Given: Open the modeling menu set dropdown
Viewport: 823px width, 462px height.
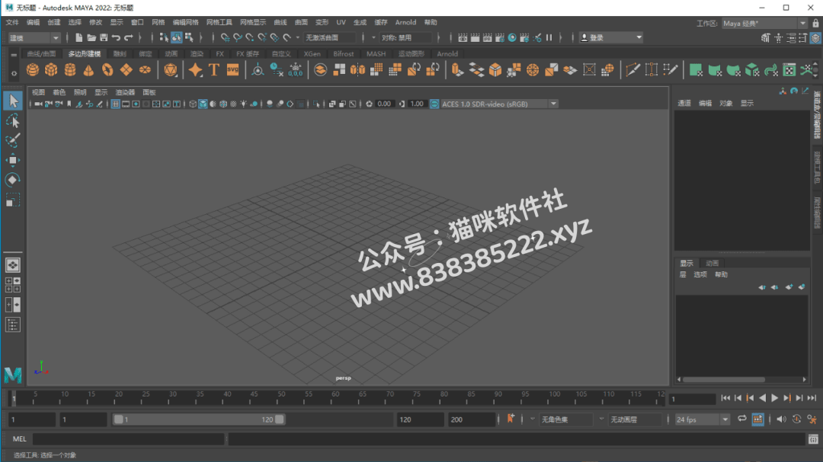Looking at the screenshot, I should 34,38.
